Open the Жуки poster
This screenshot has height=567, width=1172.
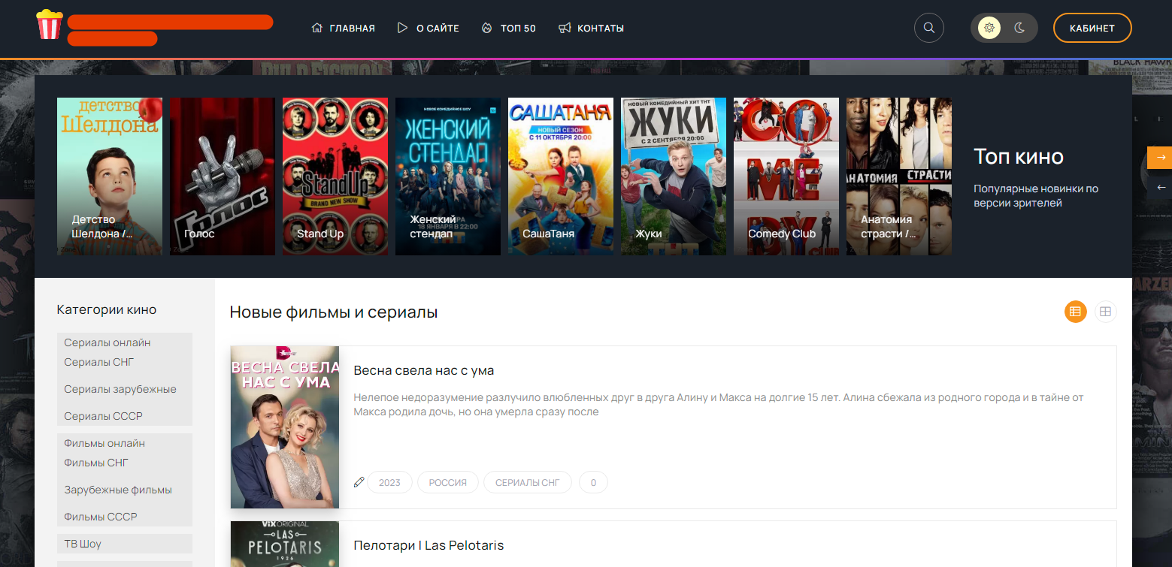(x=674, y=176)
